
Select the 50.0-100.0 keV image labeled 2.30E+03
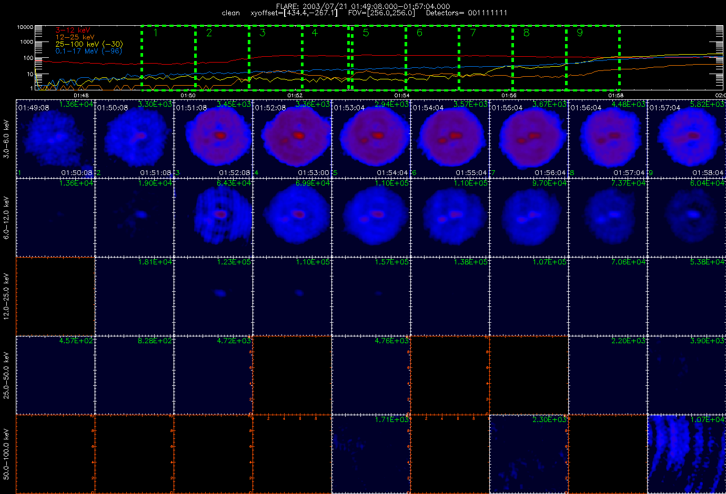[529, 454]
